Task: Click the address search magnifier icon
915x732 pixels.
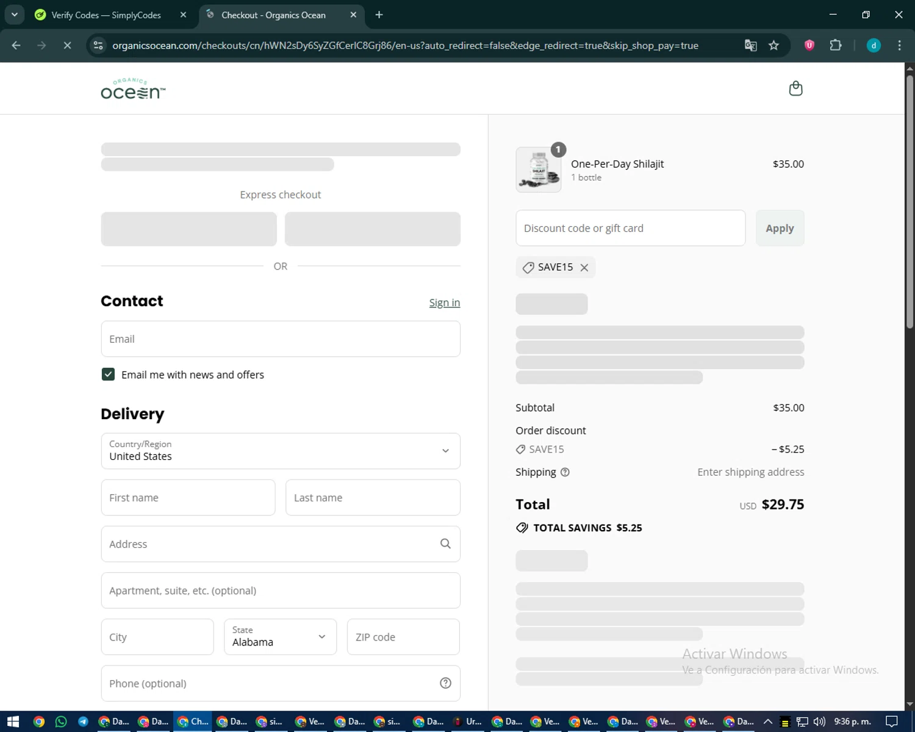Action: (x=445, y=544)
